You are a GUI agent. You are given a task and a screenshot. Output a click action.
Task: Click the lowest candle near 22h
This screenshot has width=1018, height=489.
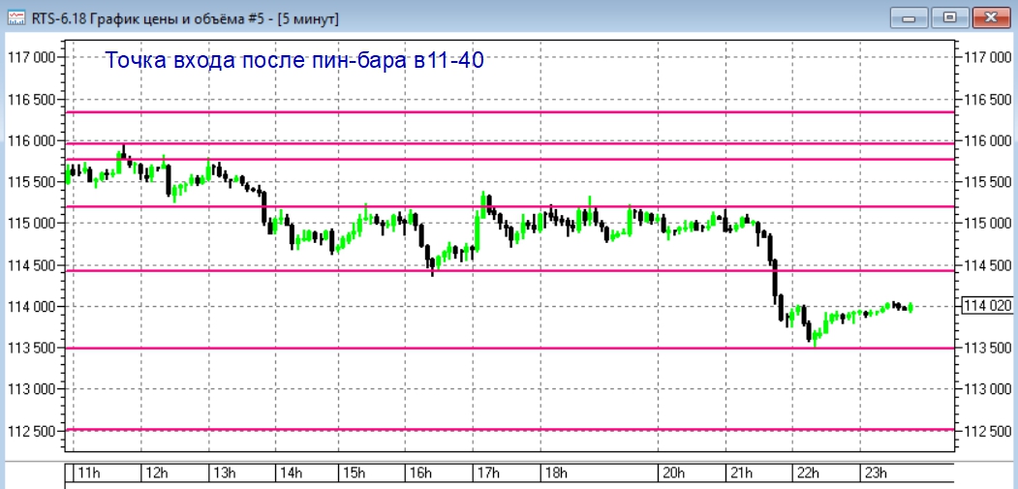(x=816, y=337)
